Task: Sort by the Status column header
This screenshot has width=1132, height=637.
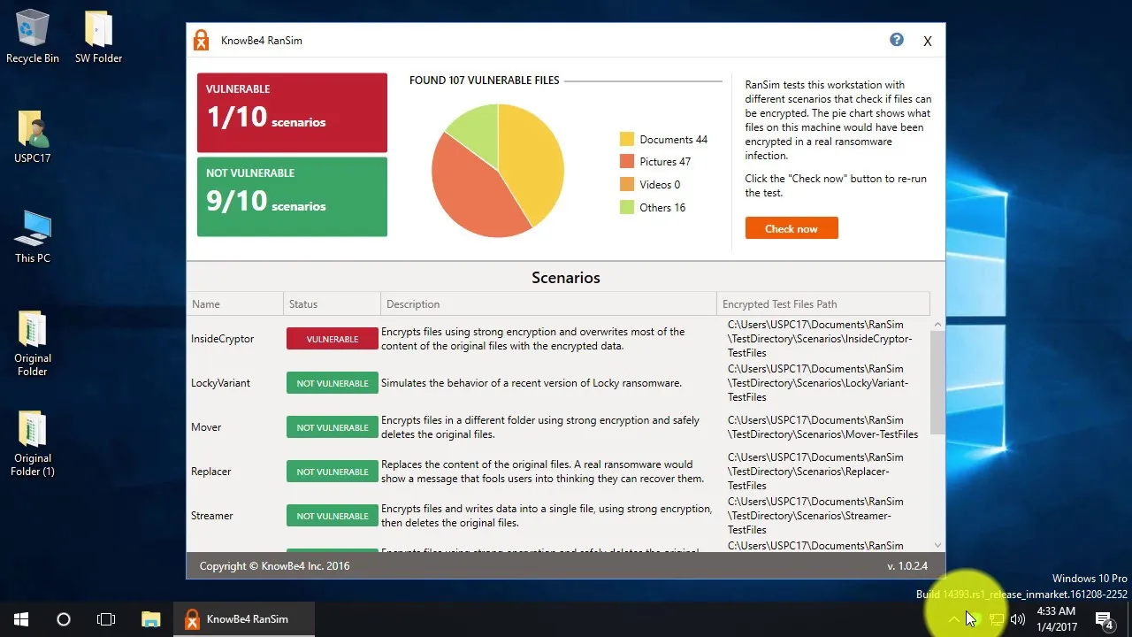Action: tap(332, 303)
